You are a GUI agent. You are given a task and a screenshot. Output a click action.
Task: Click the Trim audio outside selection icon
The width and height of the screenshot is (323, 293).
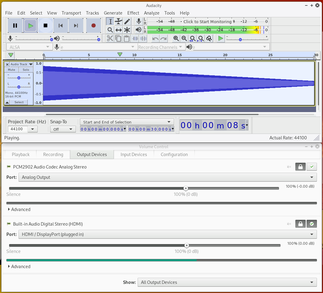(x=135, y=38)
